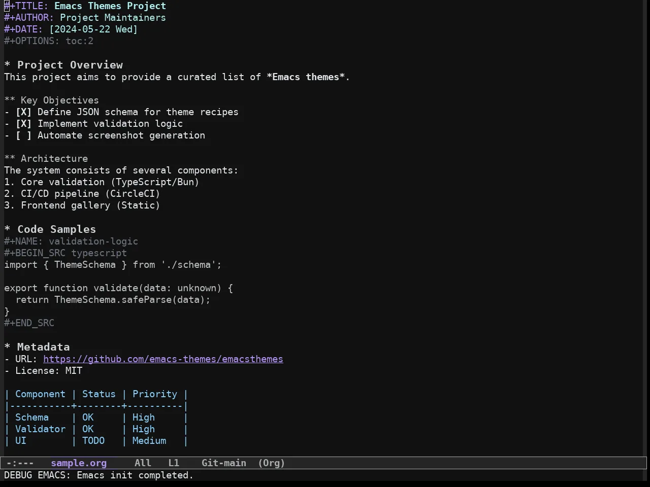Toggle checkbox for Define JSON schema item
Image resolution: width=650 pixels, height=487 pixels.
click(x=23, y=112)
